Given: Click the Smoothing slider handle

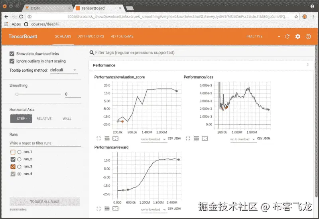Looking at the screenshot, I should [x=17, y=94].
